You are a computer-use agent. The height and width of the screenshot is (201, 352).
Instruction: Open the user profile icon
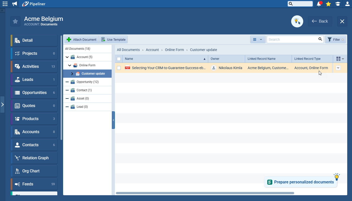347,4
